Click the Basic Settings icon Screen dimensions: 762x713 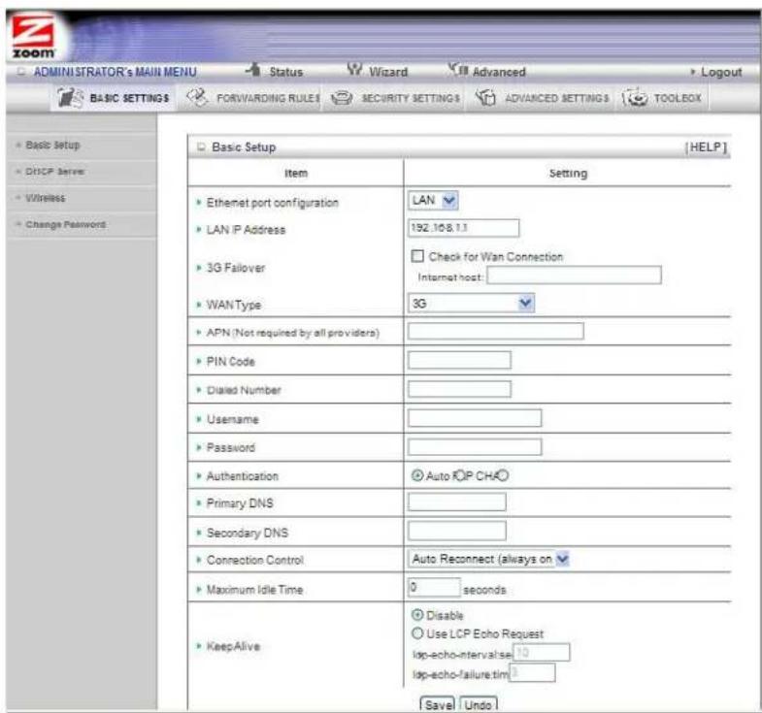pos(70,97)
